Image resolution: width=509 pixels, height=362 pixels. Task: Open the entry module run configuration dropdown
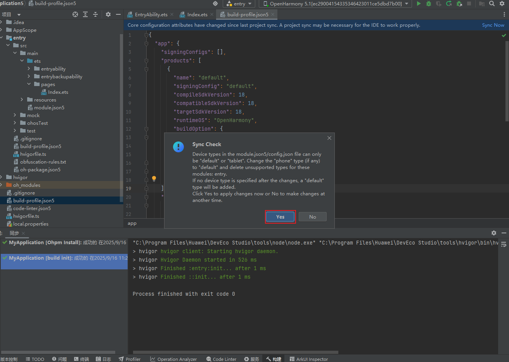[x=239, y=3]
